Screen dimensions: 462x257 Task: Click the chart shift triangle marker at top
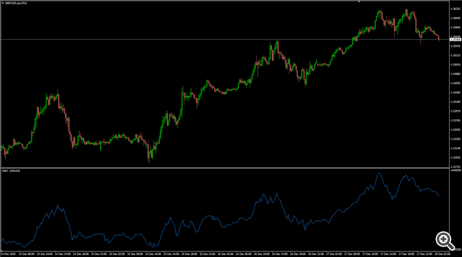359,2
